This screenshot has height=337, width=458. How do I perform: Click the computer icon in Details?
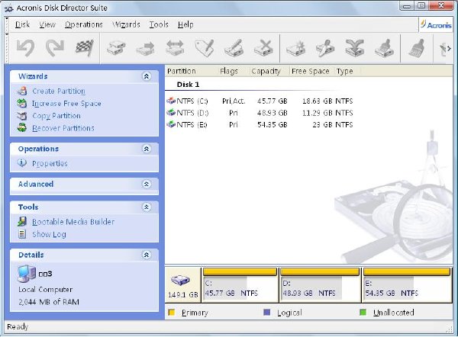pos(27,274)
